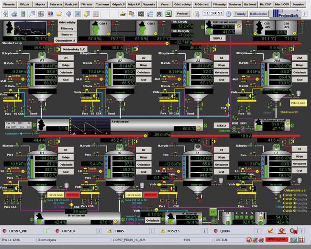This screenshot has height=249, width=311.
Task: Click the Odstredivky B_C button
Action: pos(74,49)
